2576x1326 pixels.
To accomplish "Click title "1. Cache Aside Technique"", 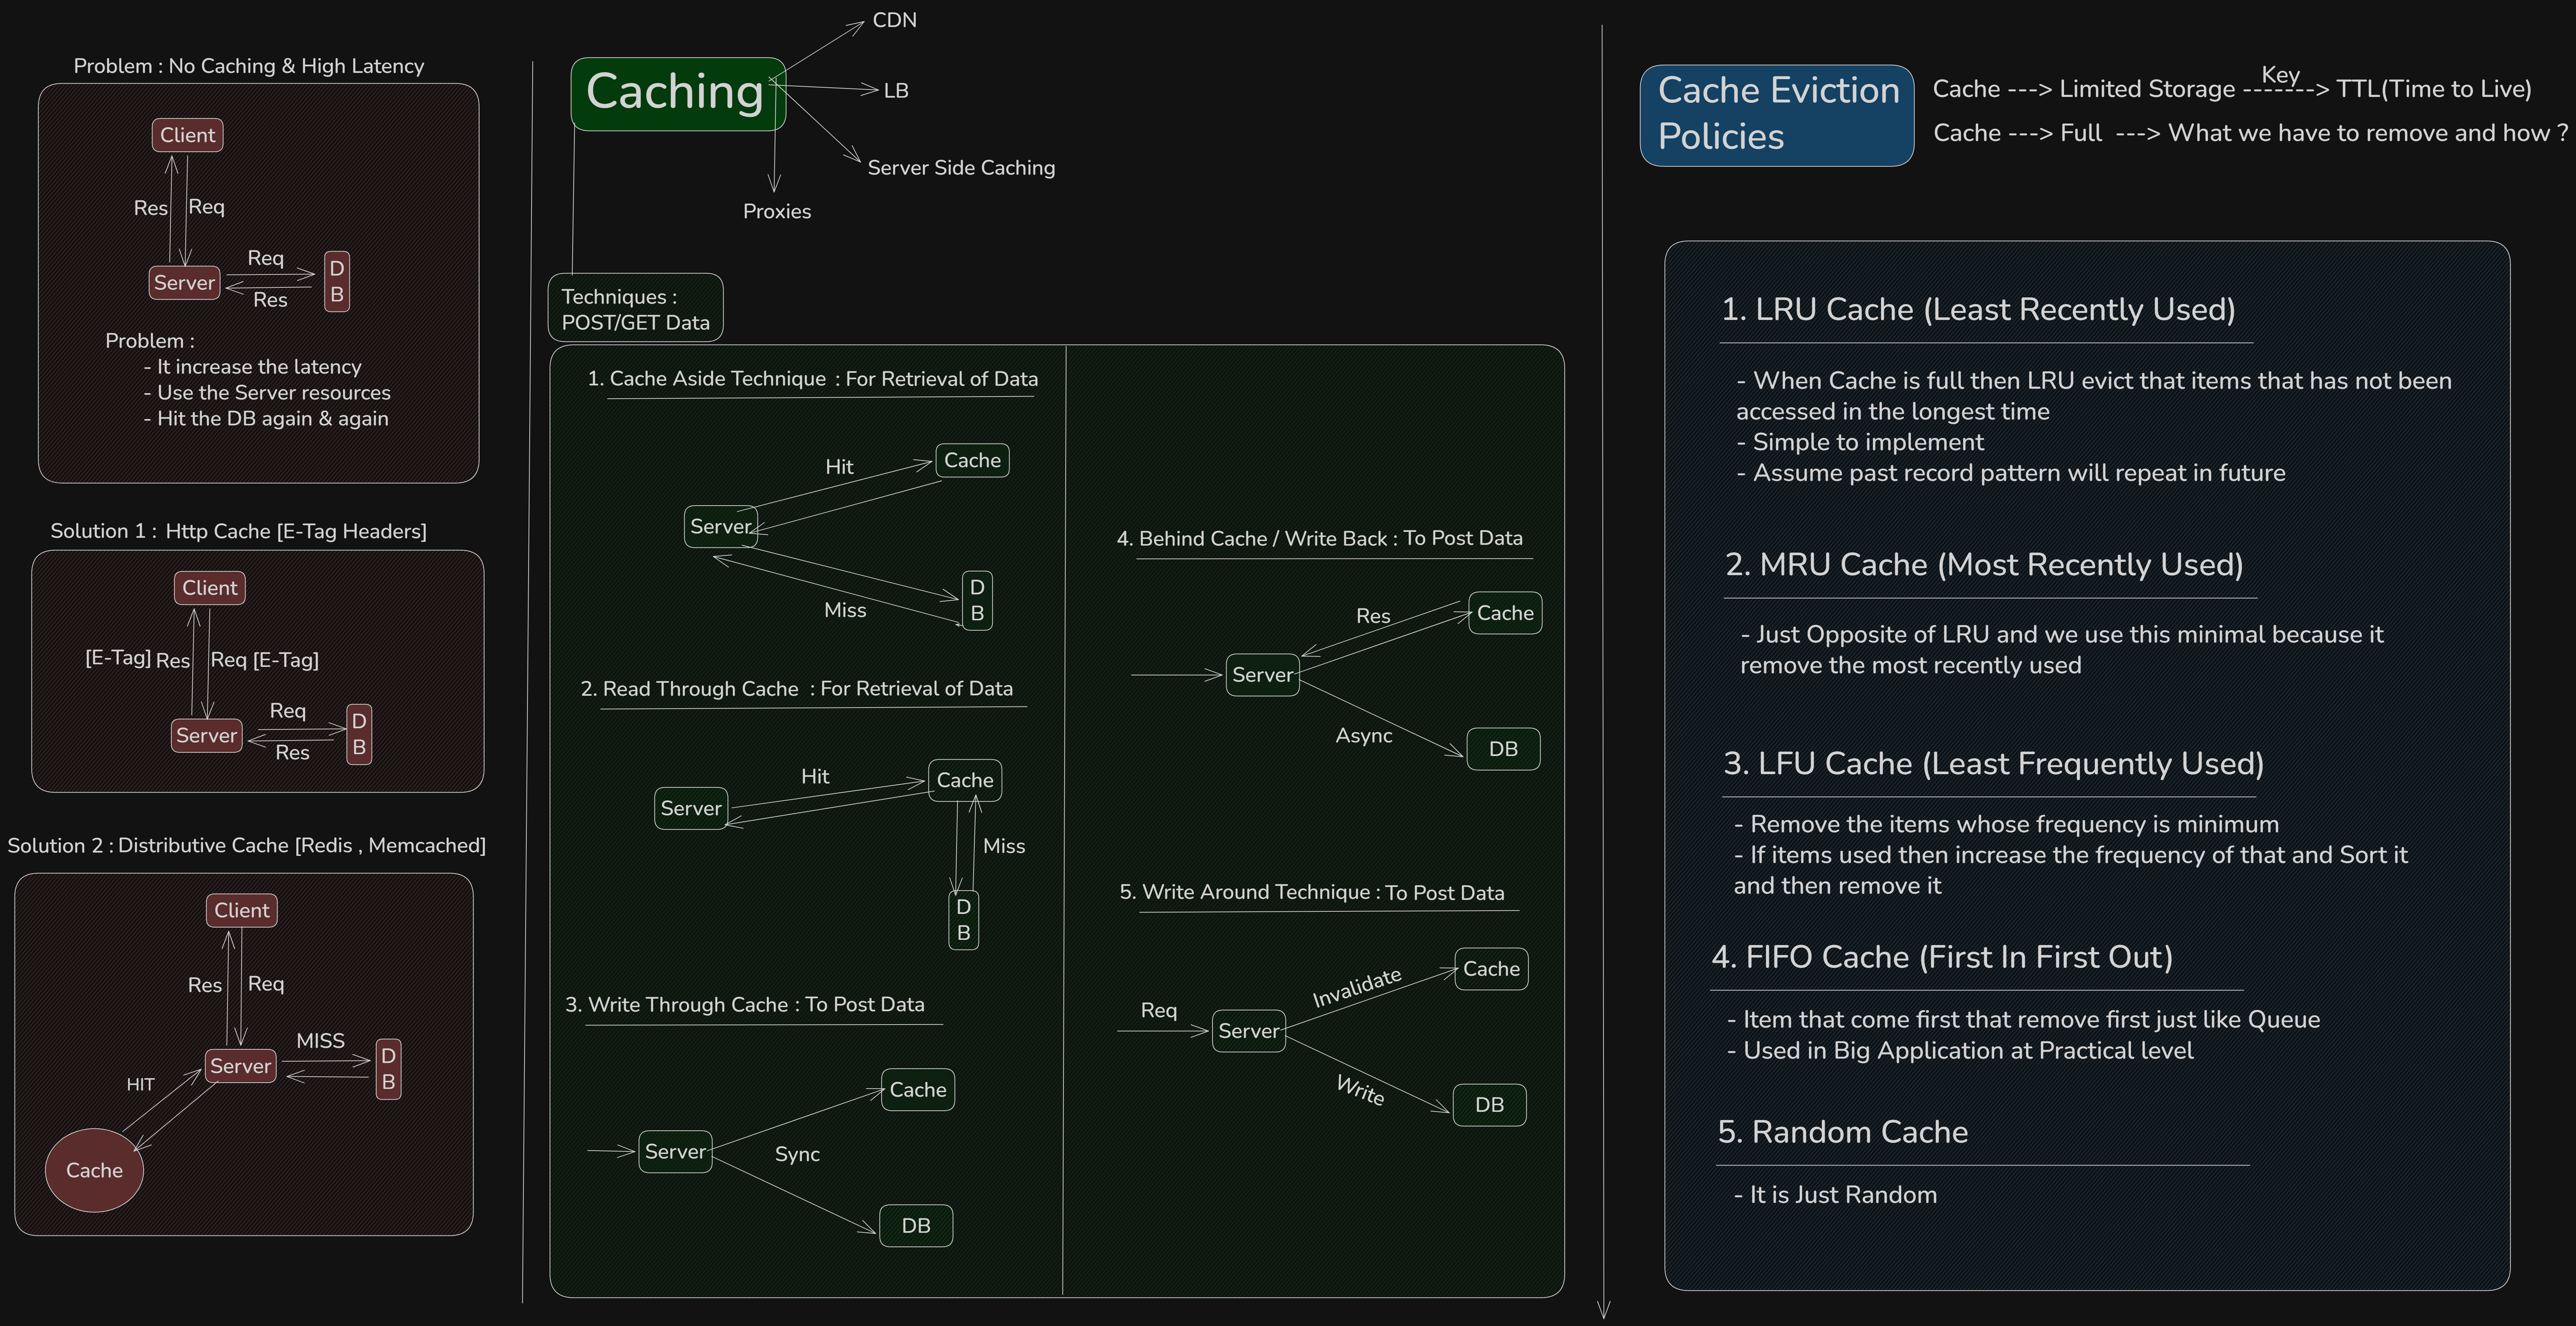I will [x=707, y=379].
